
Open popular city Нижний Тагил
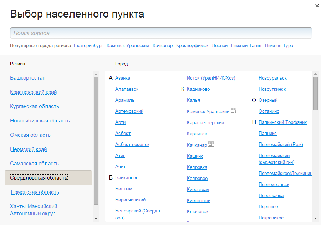click(246, 45)
